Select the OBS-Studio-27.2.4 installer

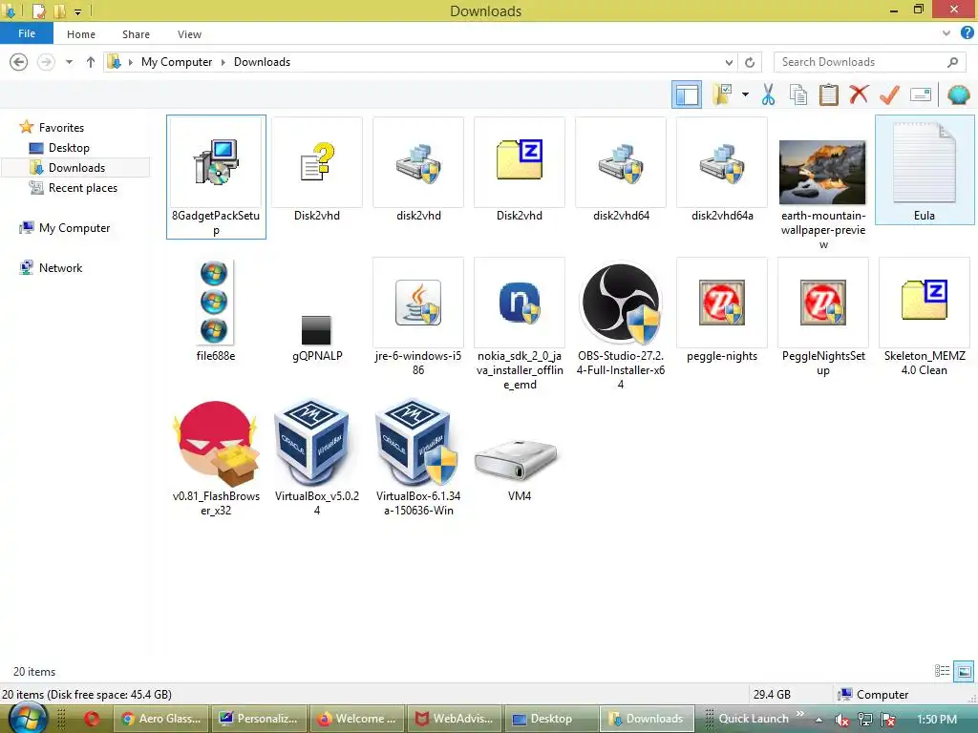coord(621,325)
